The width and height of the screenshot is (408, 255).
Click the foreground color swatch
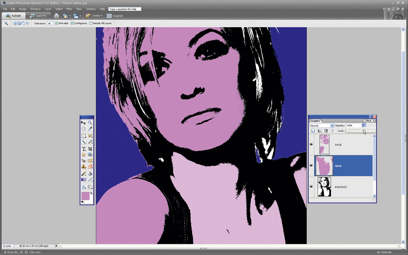point(85,196)
